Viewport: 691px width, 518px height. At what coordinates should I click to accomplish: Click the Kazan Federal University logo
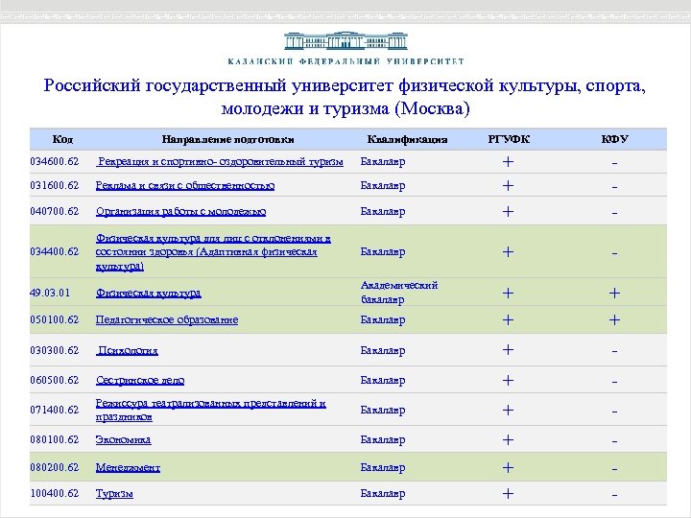click(345, 48)
